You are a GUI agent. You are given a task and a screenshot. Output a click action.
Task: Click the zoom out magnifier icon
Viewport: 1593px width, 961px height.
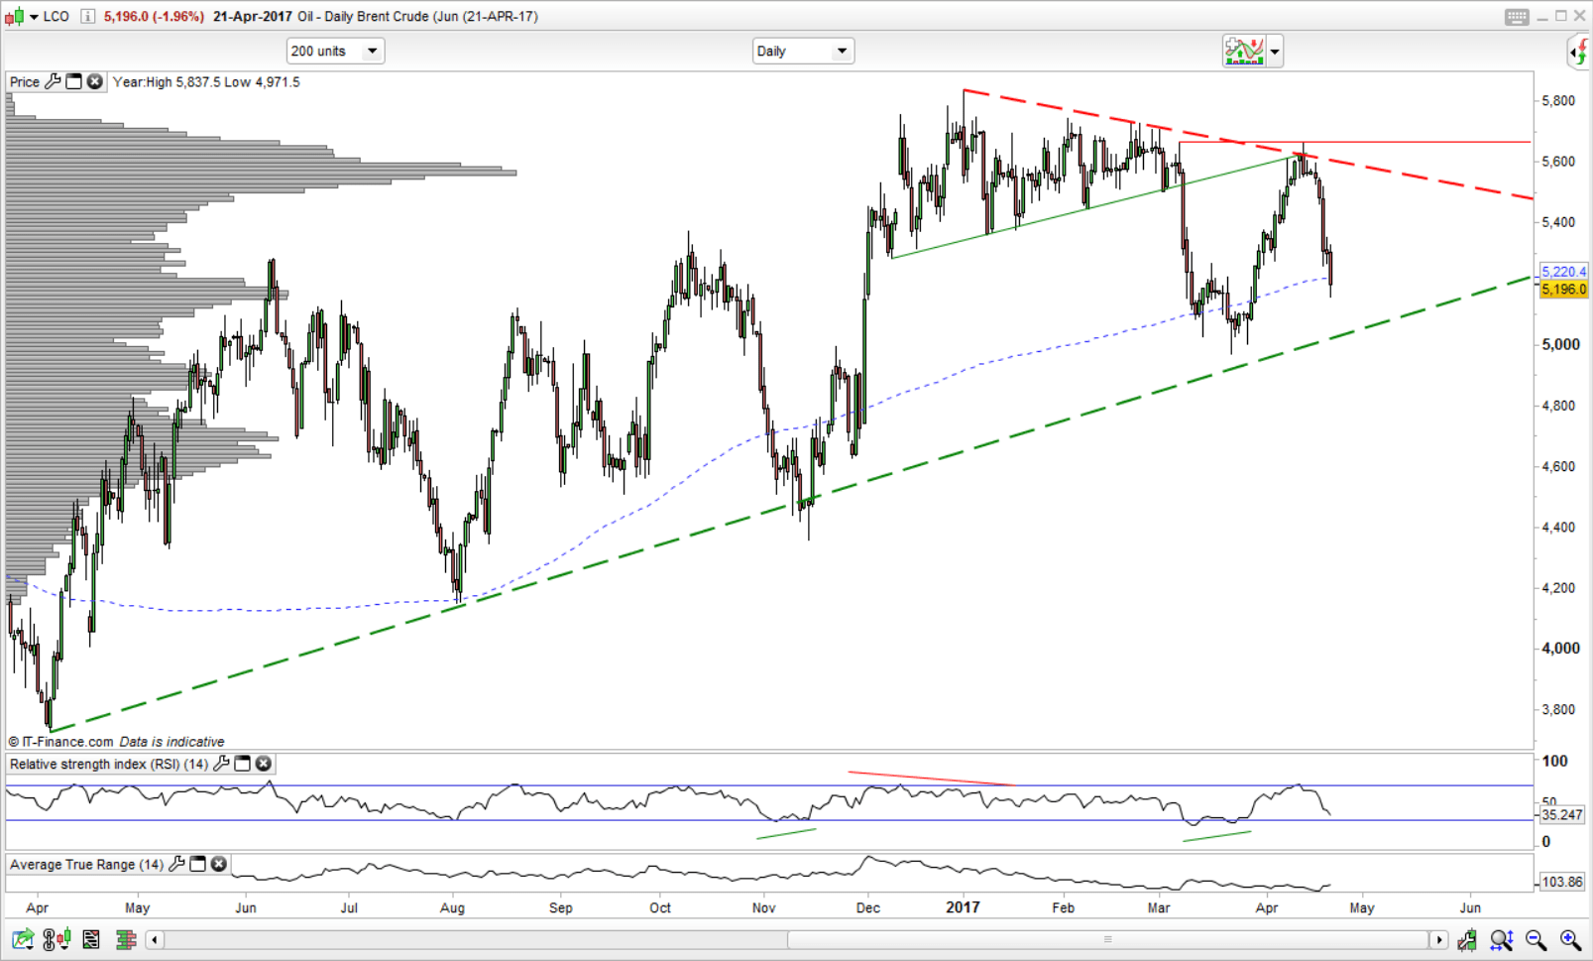pyautogui.click(x=1536, y=939)
